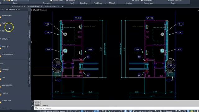Image resolution: width=199 pixels, height=112 pixels.
Task: Click the Elevations panel label
Action: [x=129, y=3]
